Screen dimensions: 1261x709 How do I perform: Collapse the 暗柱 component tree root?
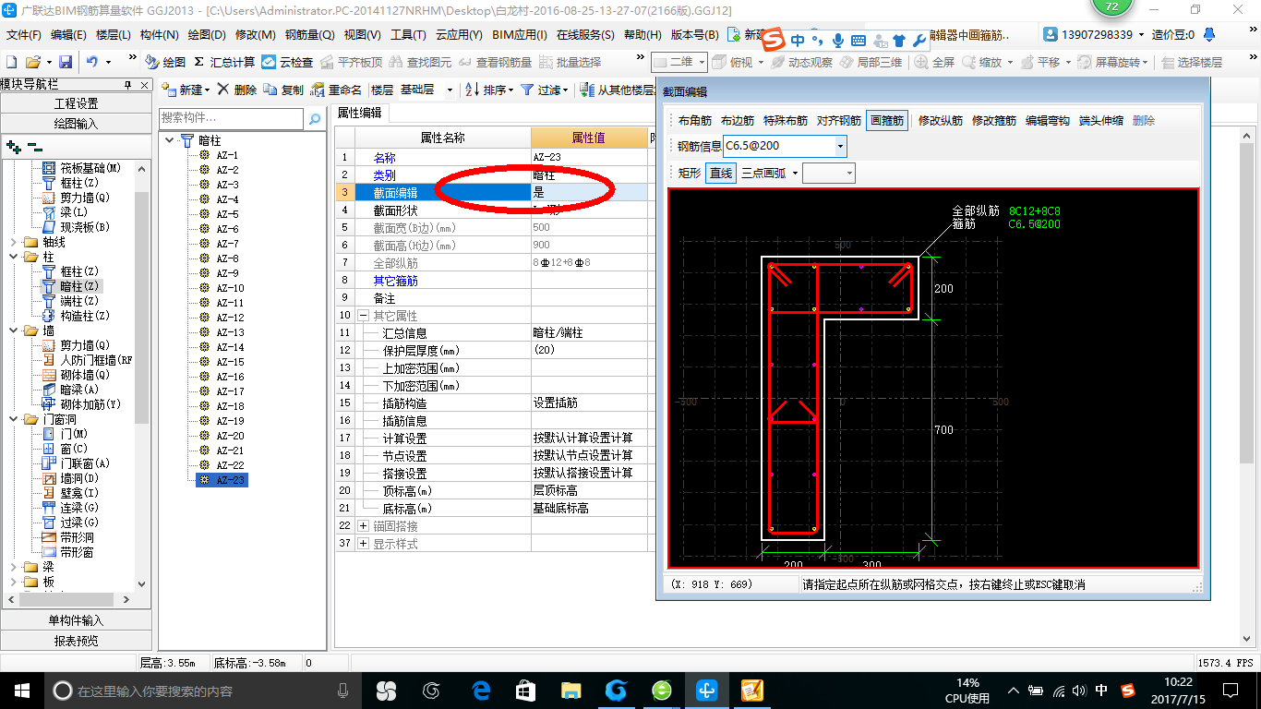point(170,140)
